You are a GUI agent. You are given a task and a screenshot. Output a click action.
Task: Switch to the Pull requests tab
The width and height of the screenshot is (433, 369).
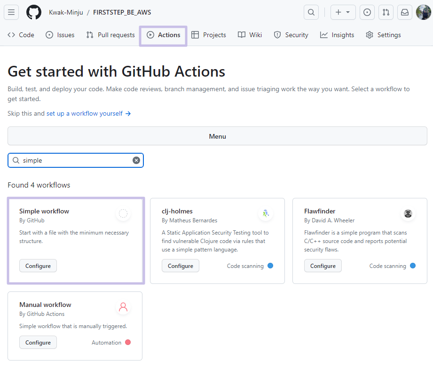pos(110,35)
